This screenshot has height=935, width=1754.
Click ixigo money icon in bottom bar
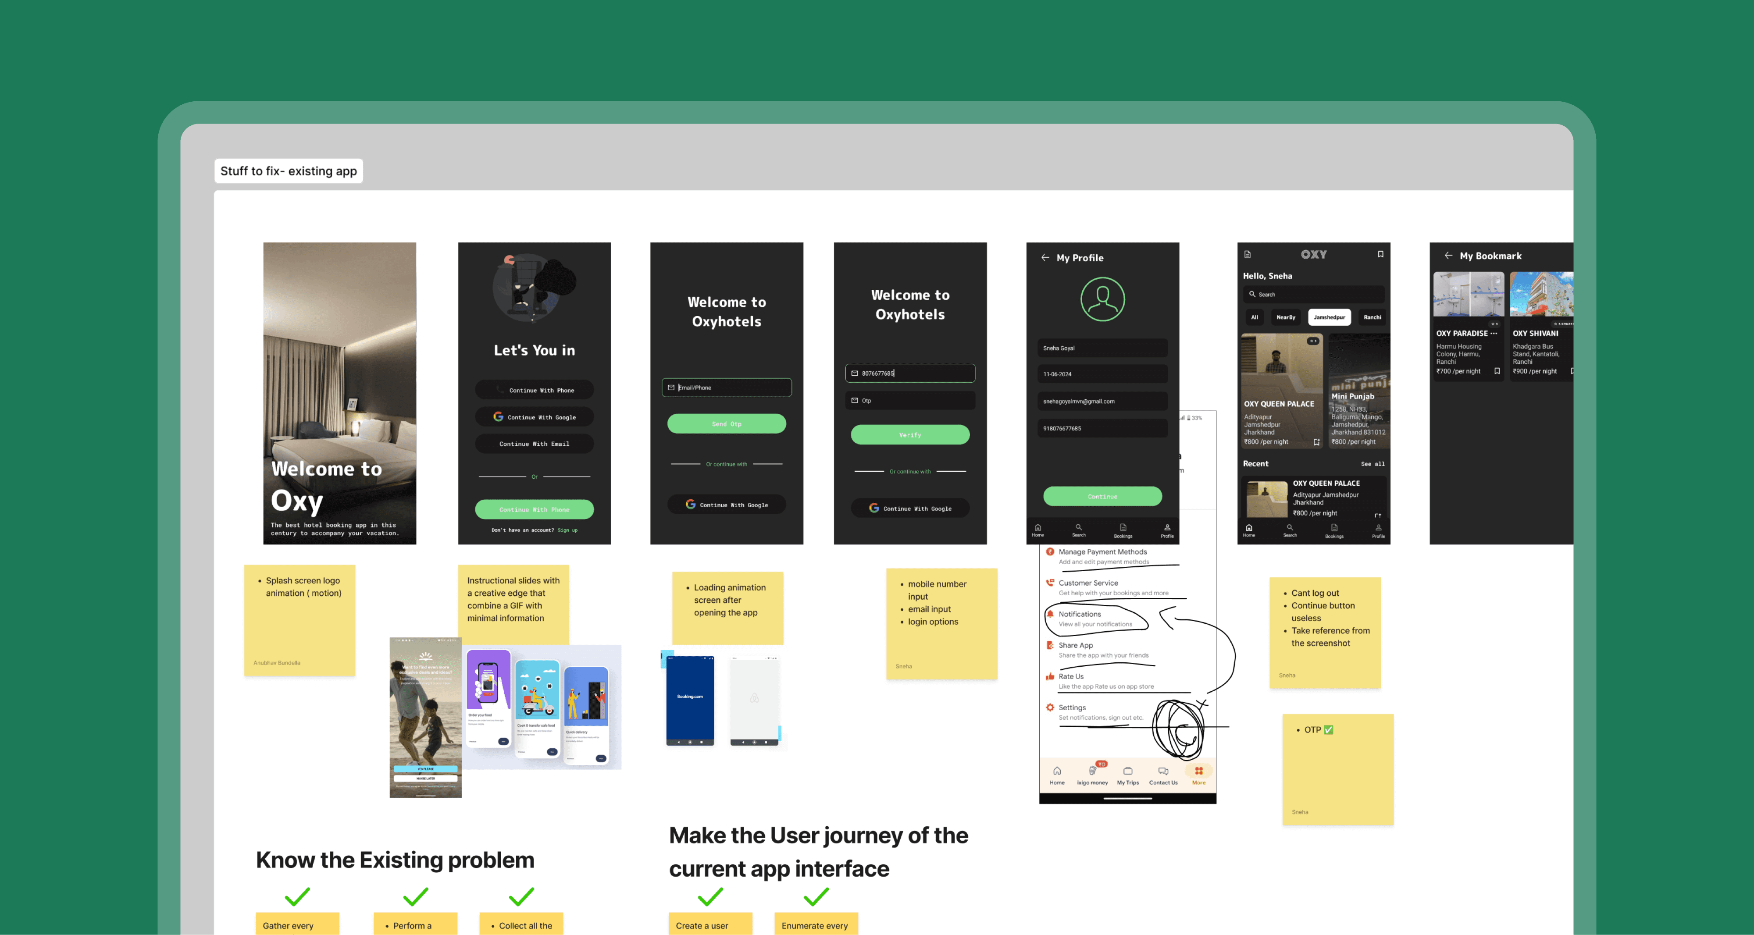click(x=1092, y=771)
